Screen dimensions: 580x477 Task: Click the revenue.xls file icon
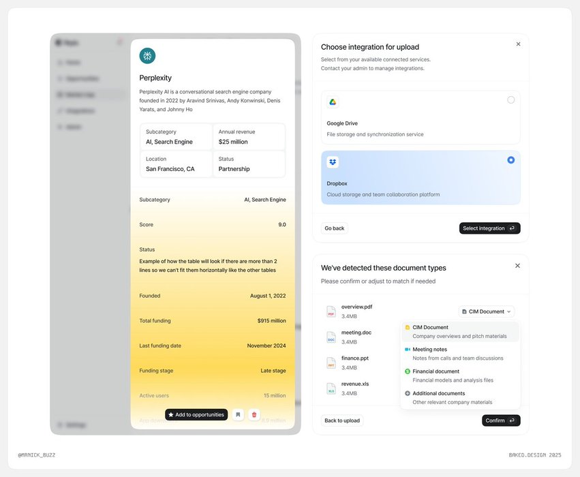coord(331,388)
